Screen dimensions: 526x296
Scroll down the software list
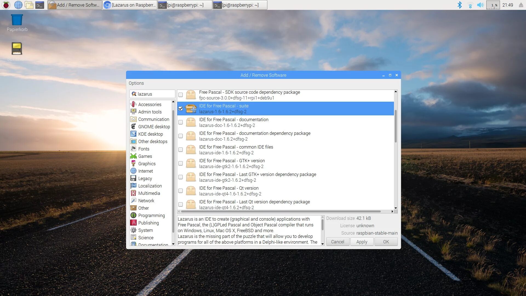pyautogui.click(x=395, y=207)
